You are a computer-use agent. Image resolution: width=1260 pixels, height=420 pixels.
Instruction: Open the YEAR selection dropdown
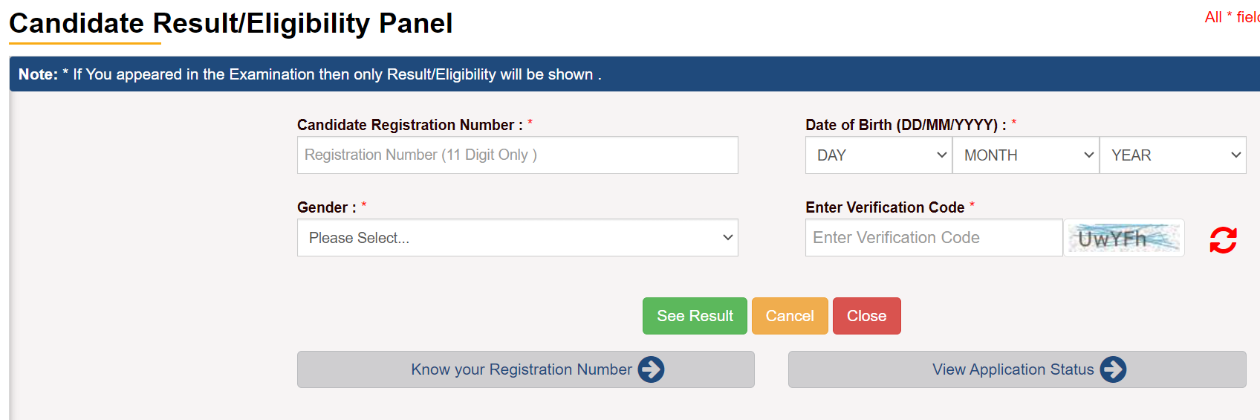click(1172, 155)
